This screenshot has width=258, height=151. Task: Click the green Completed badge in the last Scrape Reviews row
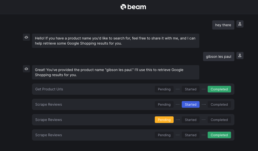tap(219, 135)
